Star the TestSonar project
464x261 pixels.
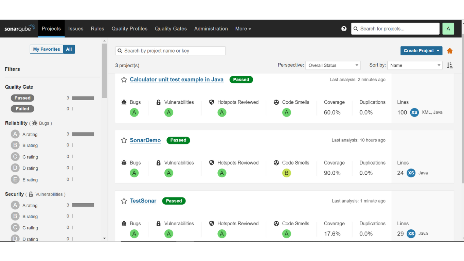coord(124,201)
